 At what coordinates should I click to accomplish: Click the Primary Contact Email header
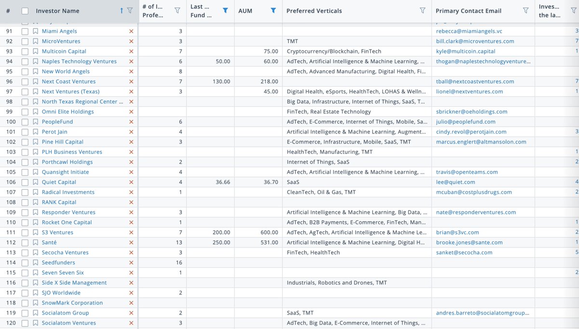[x=469, y=11]
